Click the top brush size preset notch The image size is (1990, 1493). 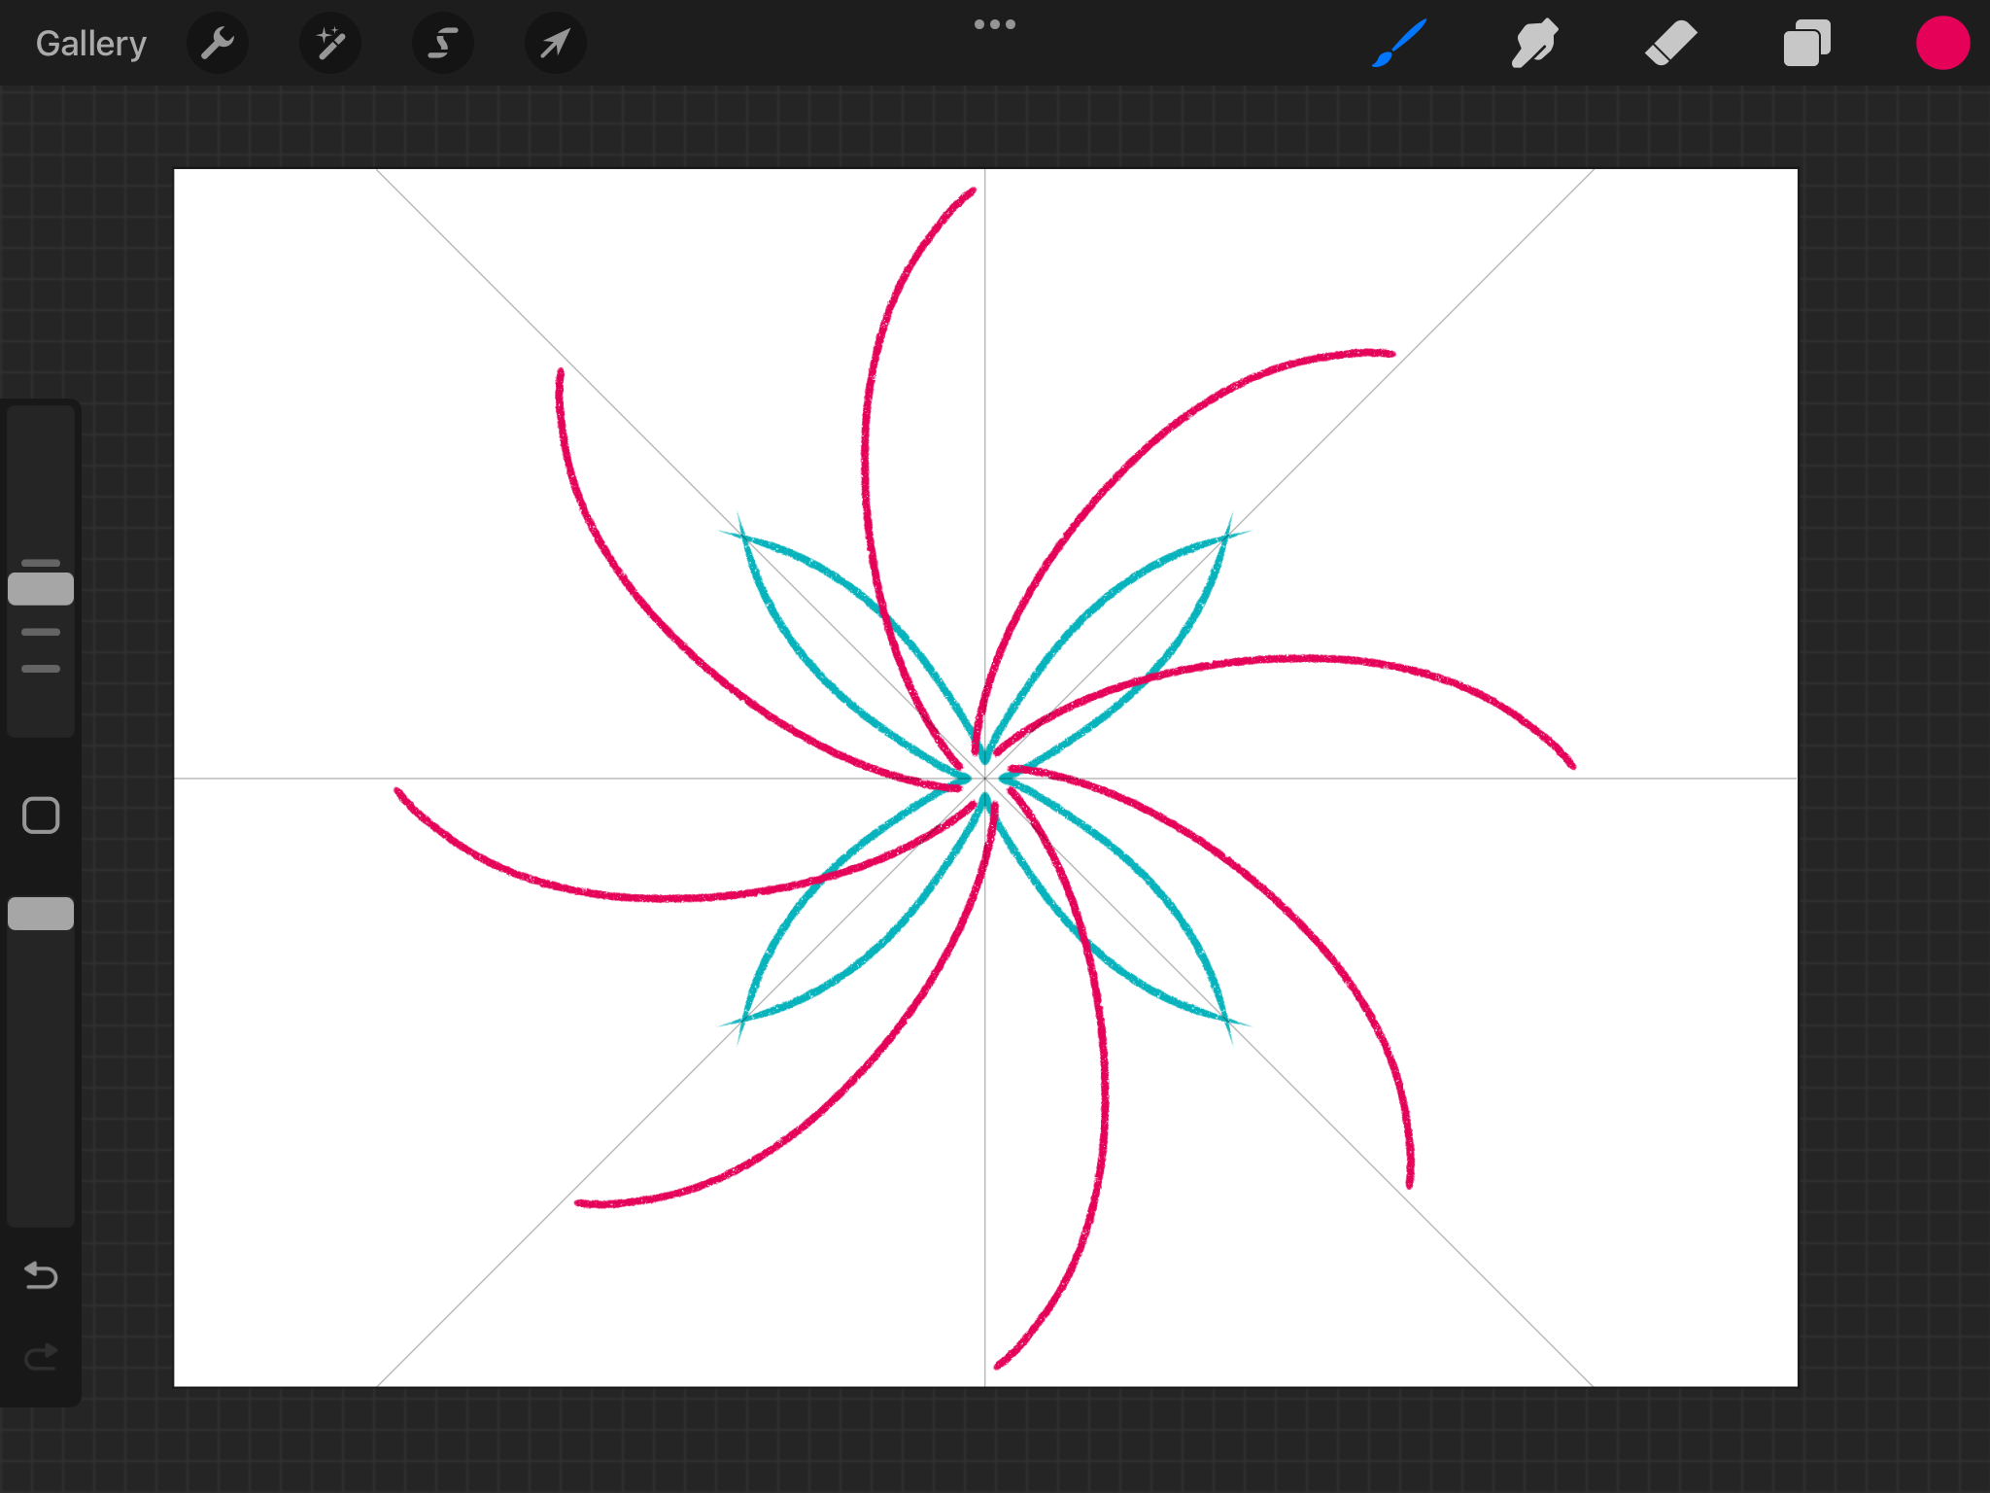[x=41, y=563]
